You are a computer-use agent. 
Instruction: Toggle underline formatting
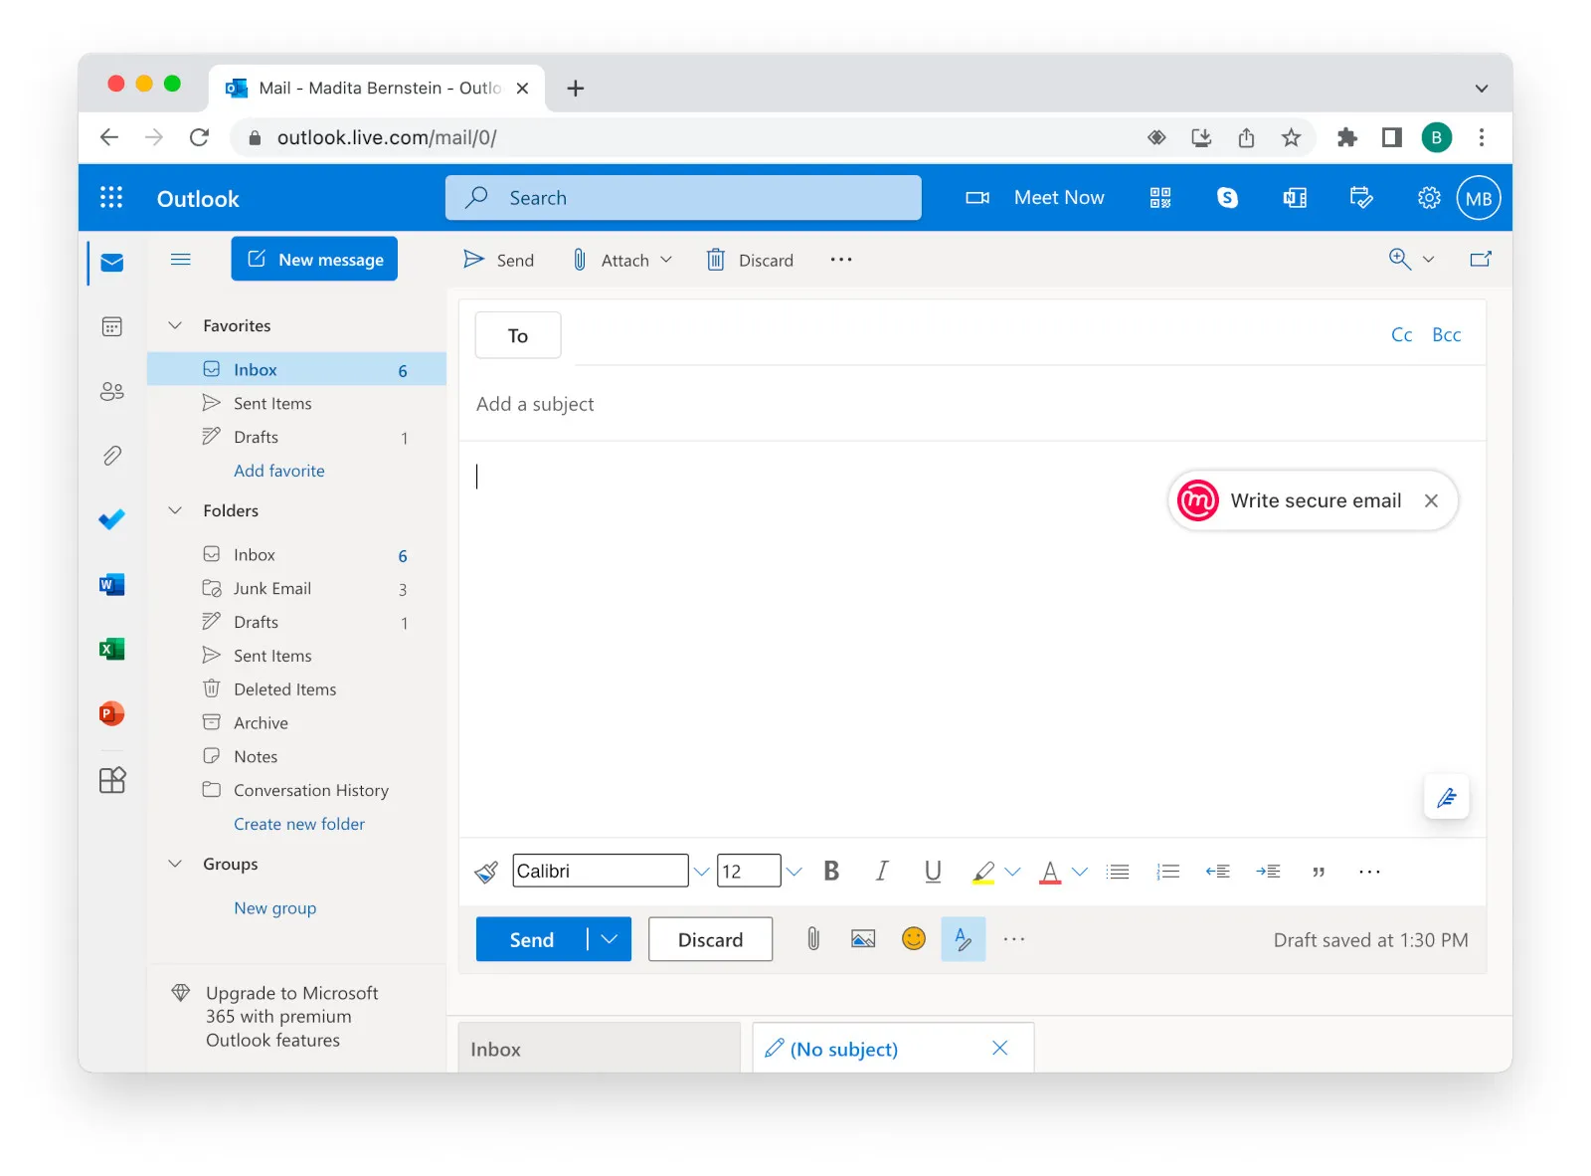(x=932, y=871)
